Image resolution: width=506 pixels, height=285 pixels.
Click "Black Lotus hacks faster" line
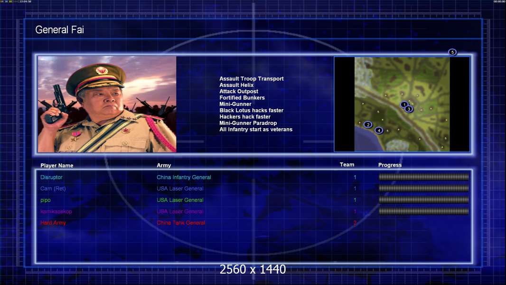click(252, 110)
